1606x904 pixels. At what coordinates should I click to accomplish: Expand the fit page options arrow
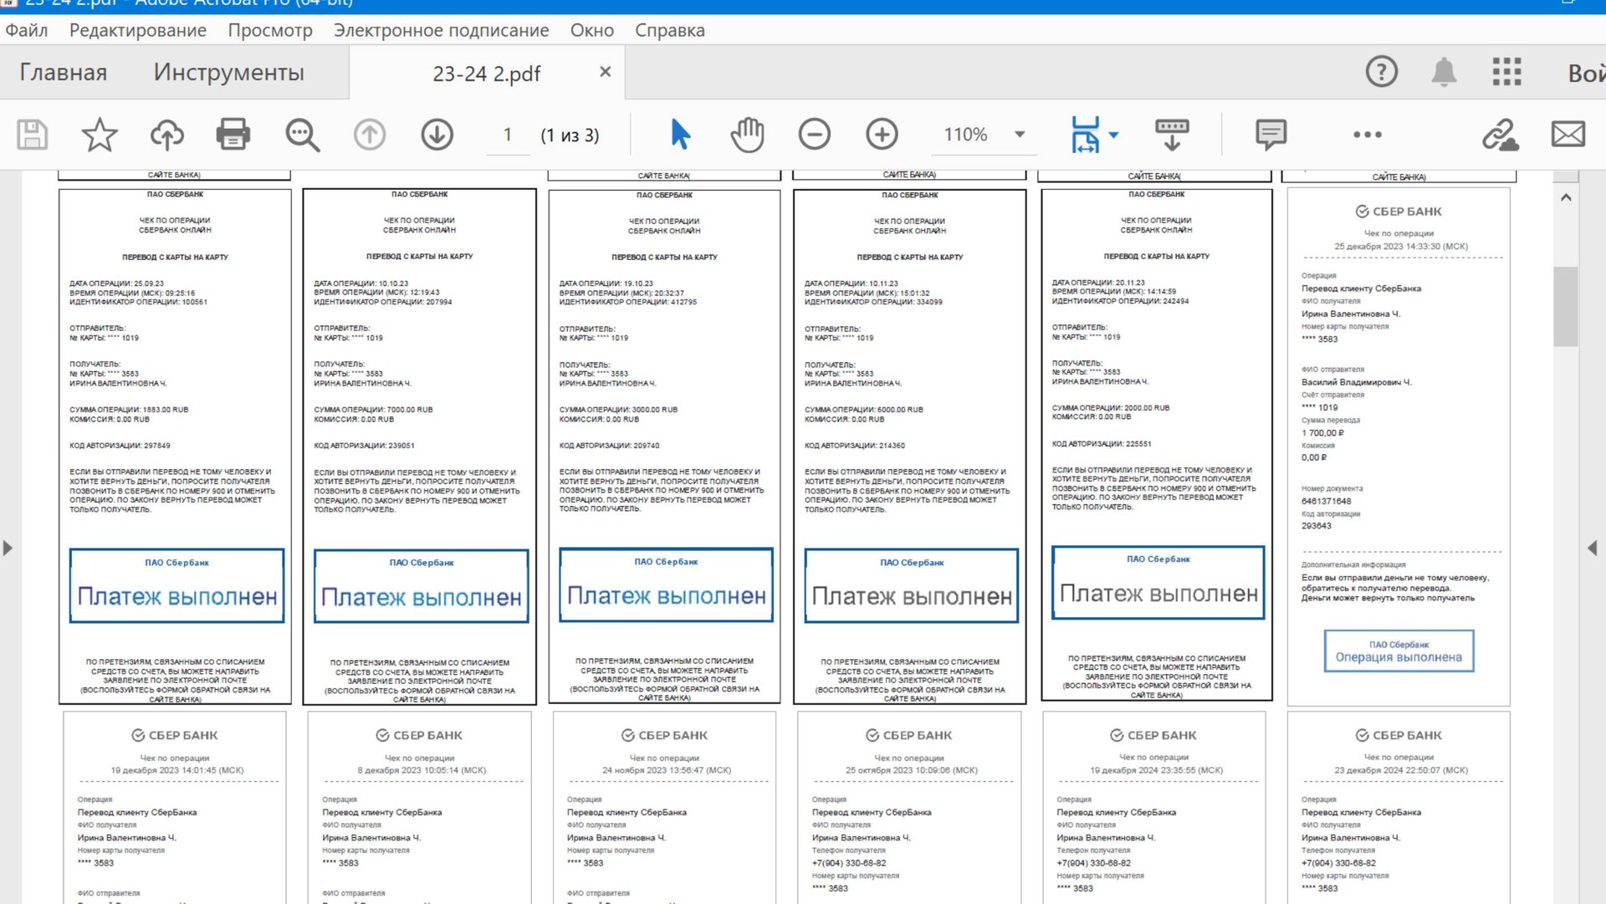click(1113, 135)
